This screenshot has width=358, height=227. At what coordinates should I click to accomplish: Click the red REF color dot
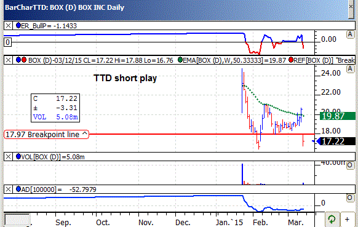pos(291,60)
